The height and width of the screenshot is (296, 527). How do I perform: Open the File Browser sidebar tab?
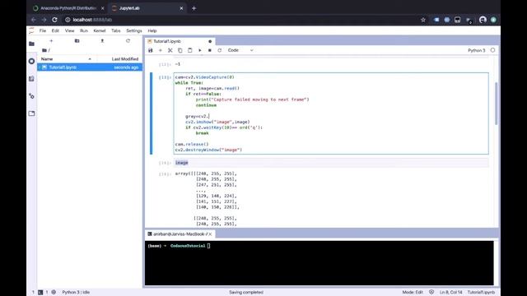31,44
